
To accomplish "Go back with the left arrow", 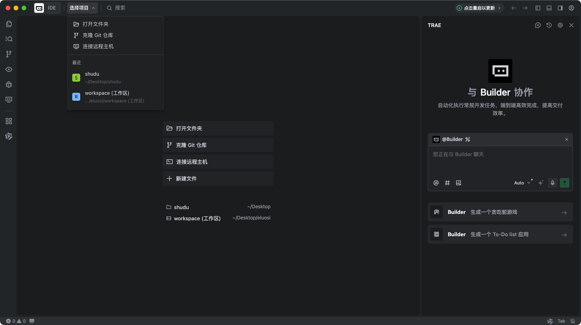I will point(514,8).
